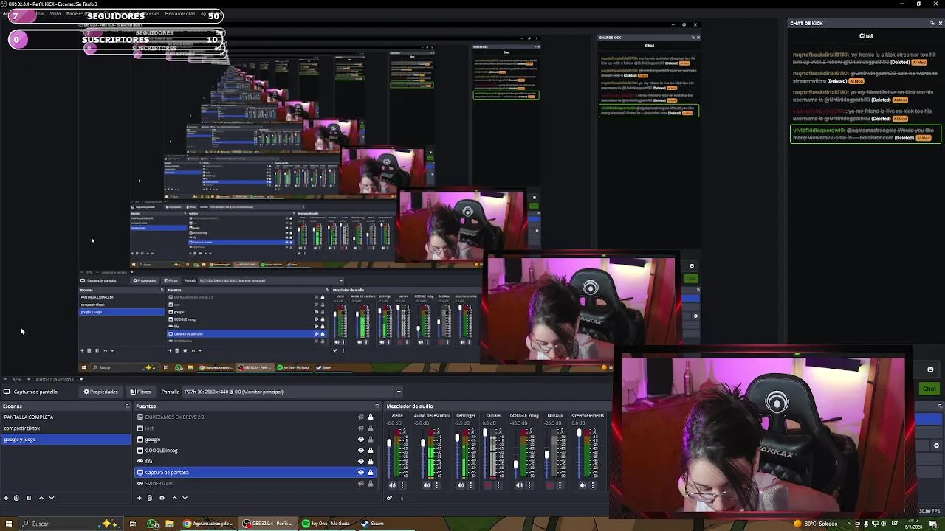
Task: Unlock the Captura de pantalla lock toggle
Action: coord(371,473)
